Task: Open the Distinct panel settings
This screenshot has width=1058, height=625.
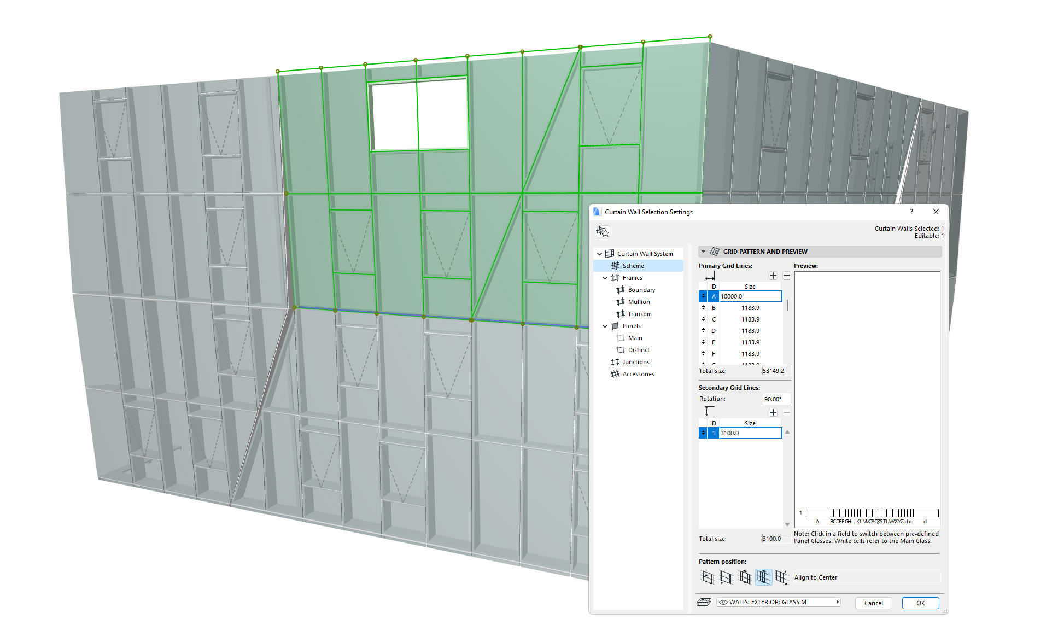Action: tap(638, 350)
